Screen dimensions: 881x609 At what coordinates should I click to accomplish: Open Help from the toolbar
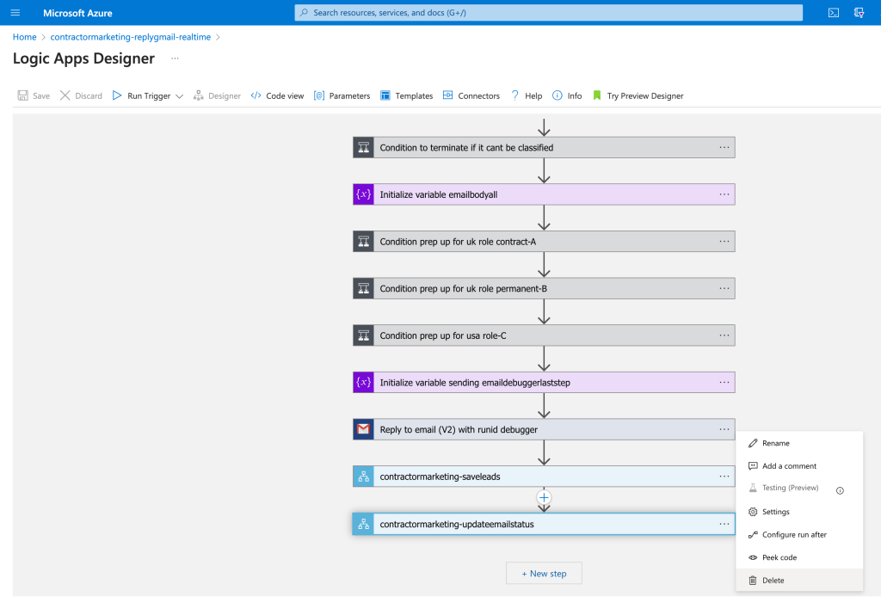point(527,95)
